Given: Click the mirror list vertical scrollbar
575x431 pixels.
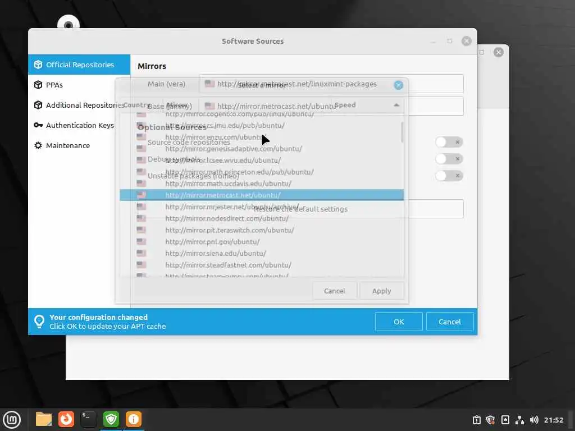Looking at the screenshot, I should pos(402,132).
